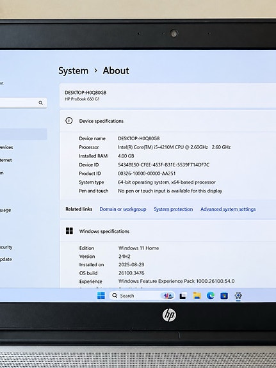Select the DESKTOP-H0Q80GB device header card
The height and width of the screenshot is (368, 276).
168,95
